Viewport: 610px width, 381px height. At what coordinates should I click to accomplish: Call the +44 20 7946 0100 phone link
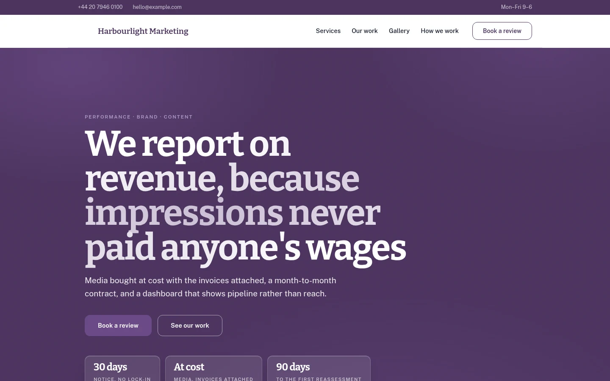pos(100,7)
